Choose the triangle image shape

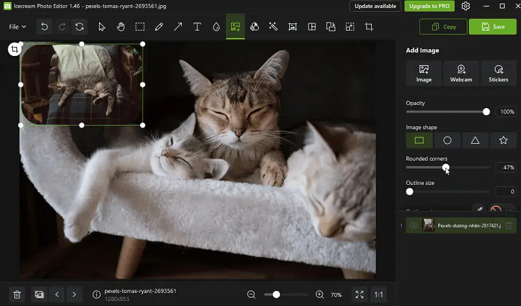click(475, 141)
